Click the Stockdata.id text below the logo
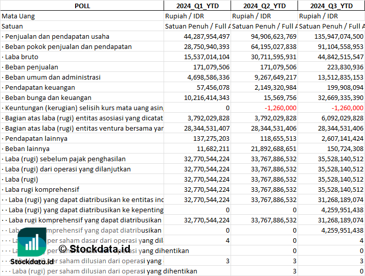The width and height of the screenshot is (365, 276). point(32,261)
